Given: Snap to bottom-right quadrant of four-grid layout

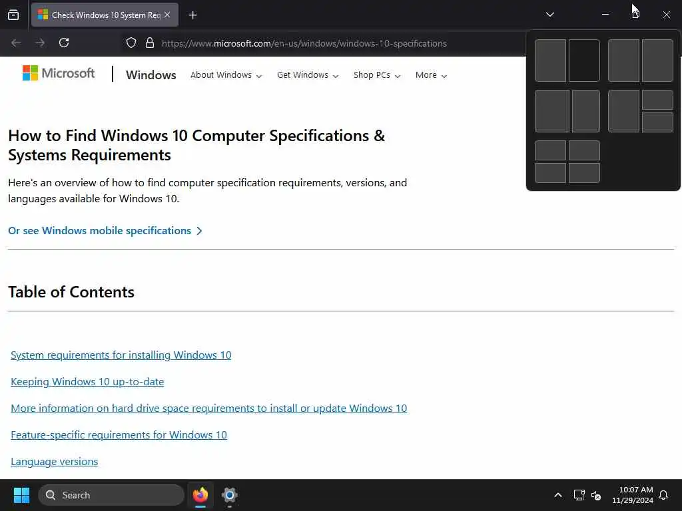Looking at the screenshot, I should click(584, 172).
